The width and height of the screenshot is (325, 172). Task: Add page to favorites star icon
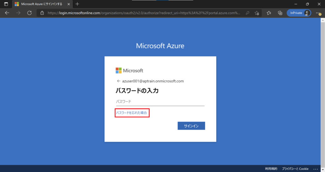click(257, 13)
